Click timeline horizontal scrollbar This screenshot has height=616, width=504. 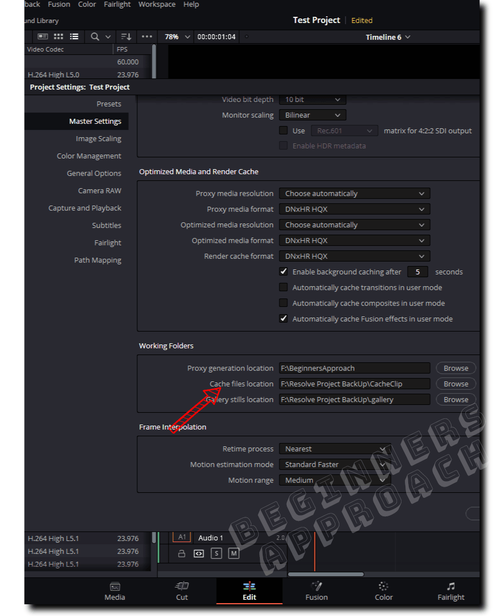click(x=326, y=574)
